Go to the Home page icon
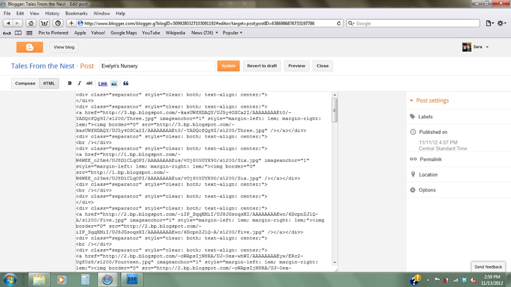Viewport: 511px width, 287px height. pos(31,24)
